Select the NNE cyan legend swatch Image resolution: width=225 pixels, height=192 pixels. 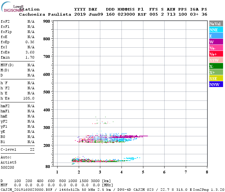pos(216,30)
